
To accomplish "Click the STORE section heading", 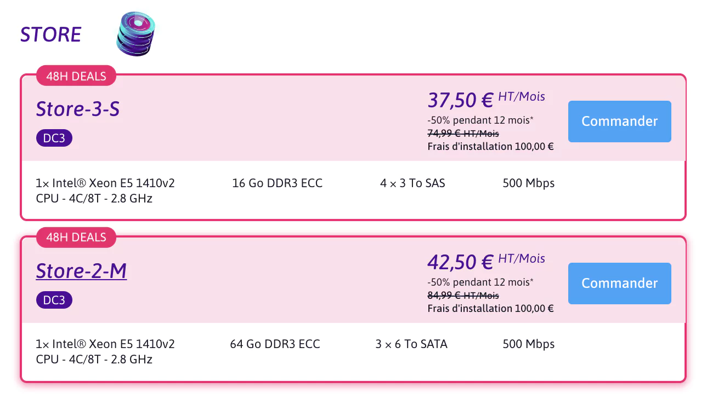I will pyautogui.click(x=50, y=35).
